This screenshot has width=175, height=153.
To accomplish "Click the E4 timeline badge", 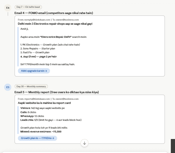I will (x=8, y=8).
